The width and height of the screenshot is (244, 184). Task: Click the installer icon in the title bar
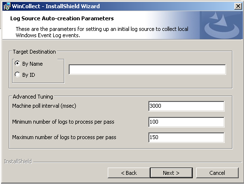click(x=7, y=6)
